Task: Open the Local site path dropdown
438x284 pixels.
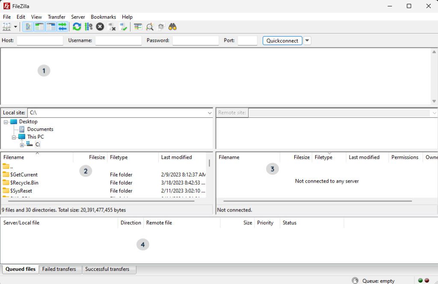Action: pyautogui.click(x=210, y=113)
